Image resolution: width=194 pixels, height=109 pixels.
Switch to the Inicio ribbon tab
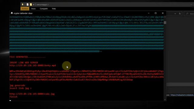(33, 9)
